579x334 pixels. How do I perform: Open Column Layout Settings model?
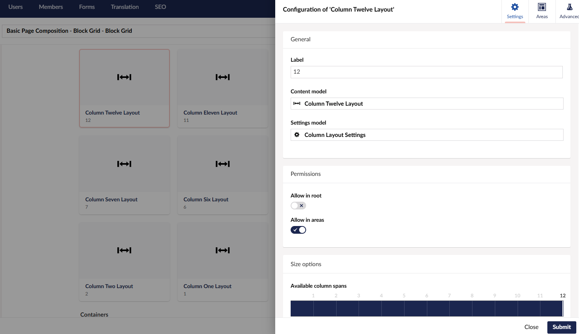pyautogui.click(x=427, y=135)
